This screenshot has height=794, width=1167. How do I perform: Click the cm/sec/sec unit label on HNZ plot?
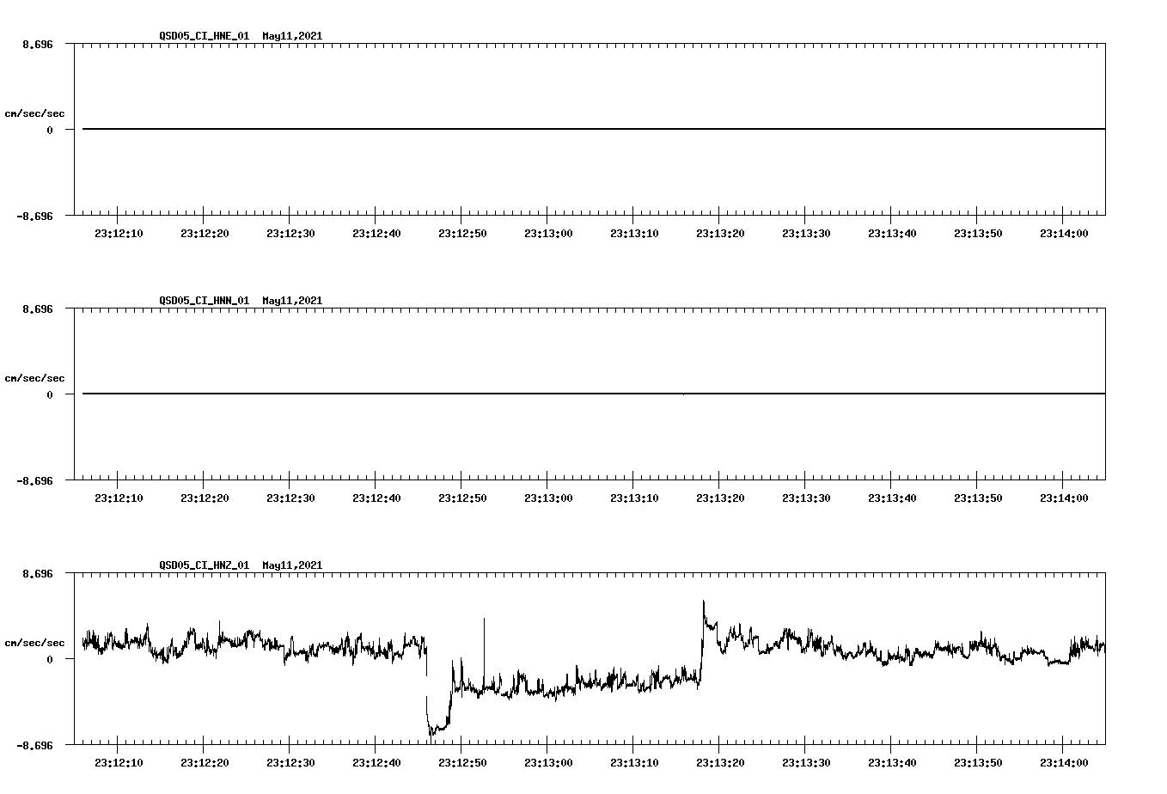tap(36, 640)
